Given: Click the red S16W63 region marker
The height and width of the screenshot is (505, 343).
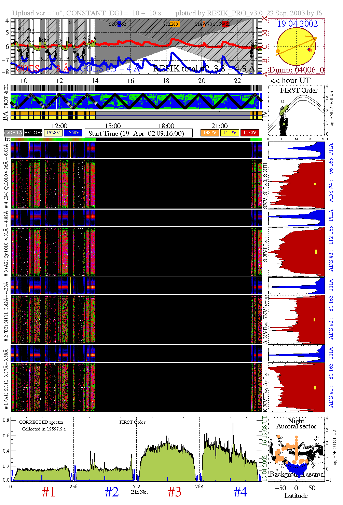Looking at the screenshot, I should click(x=224, y=24).
